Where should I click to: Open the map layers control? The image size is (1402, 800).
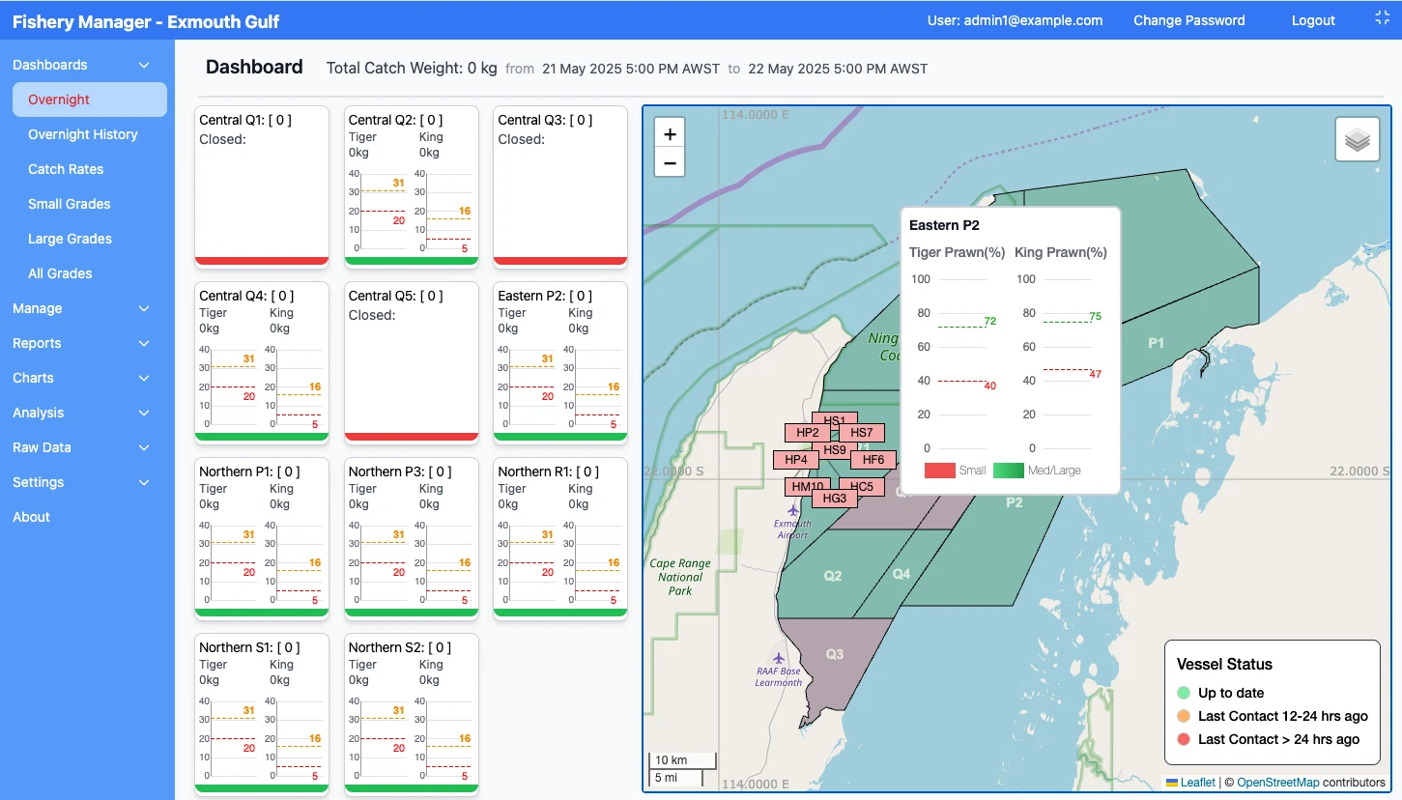(1357, 140)
